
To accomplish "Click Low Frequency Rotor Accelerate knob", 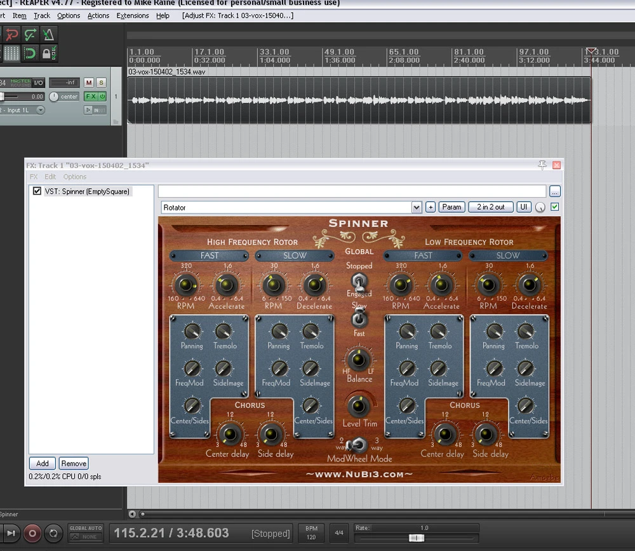I will pos(441,285).
